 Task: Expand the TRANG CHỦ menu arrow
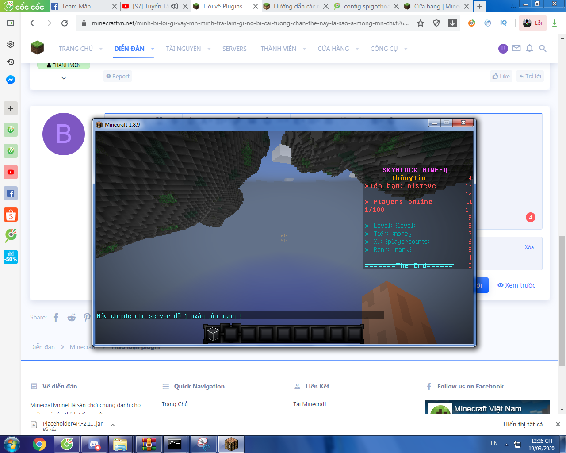101,49
